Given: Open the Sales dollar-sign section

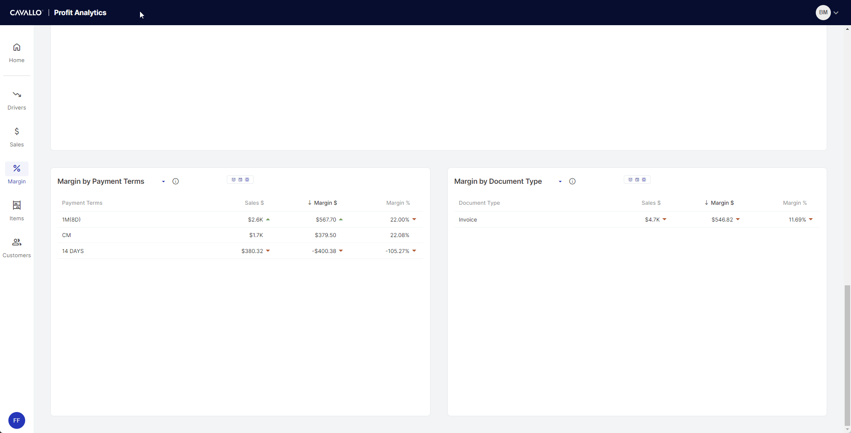Looking at the screenshot, I should click(17, 137).
